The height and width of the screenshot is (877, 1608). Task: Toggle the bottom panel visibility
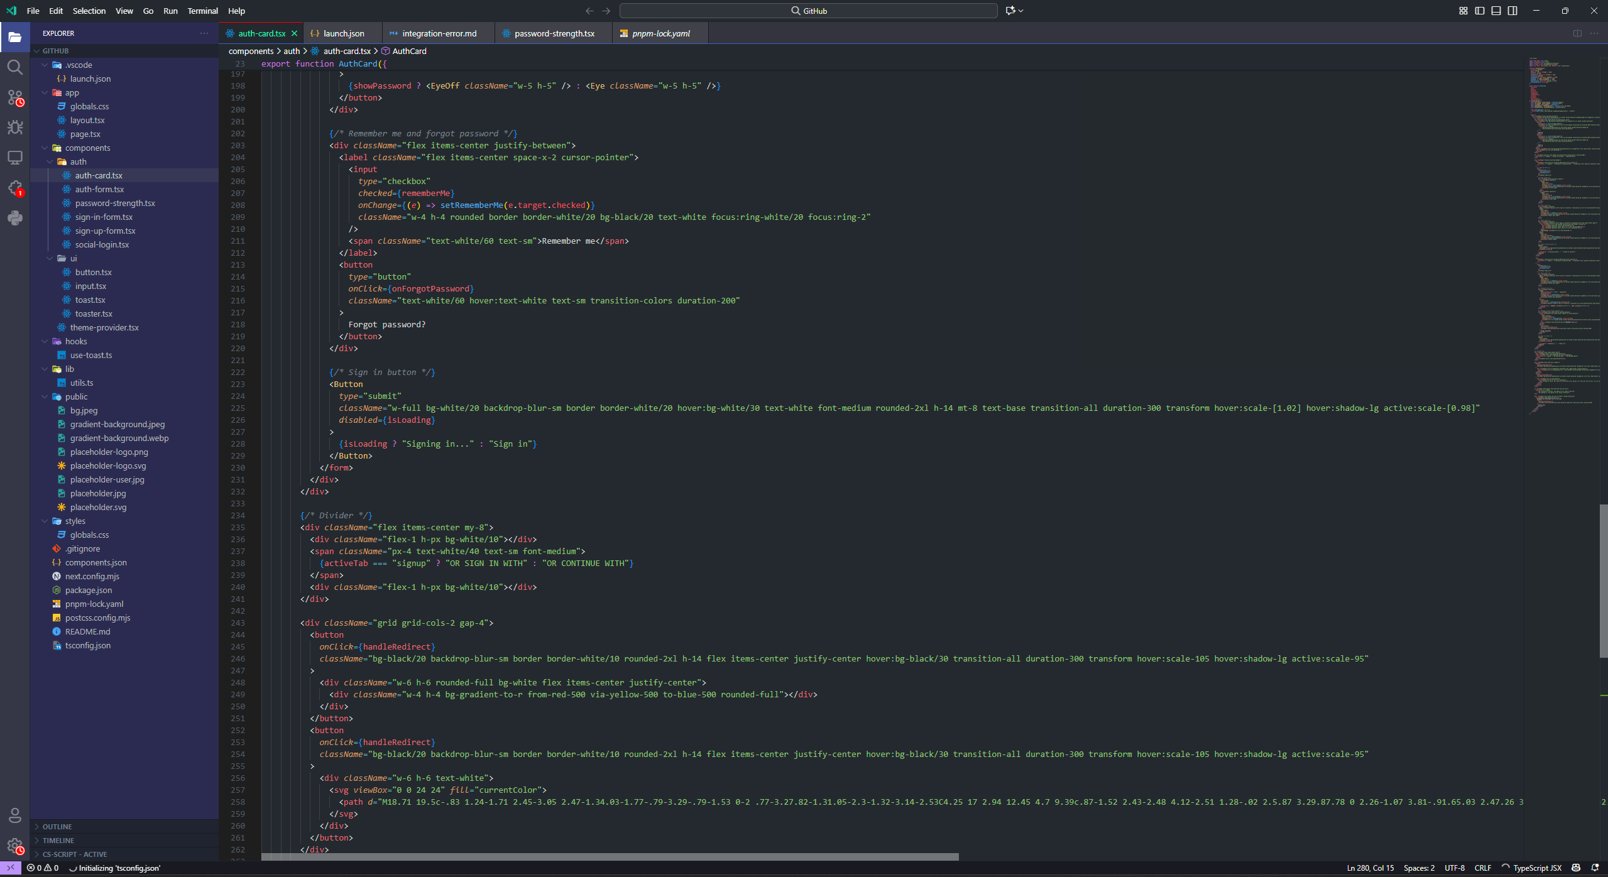(x=1496, y=11)
